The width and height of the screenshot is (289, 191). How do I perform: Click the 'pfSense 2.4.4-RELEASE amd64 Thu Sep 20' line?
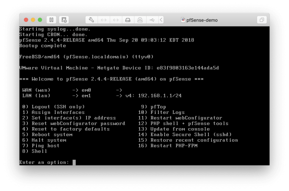click(107, 40)
